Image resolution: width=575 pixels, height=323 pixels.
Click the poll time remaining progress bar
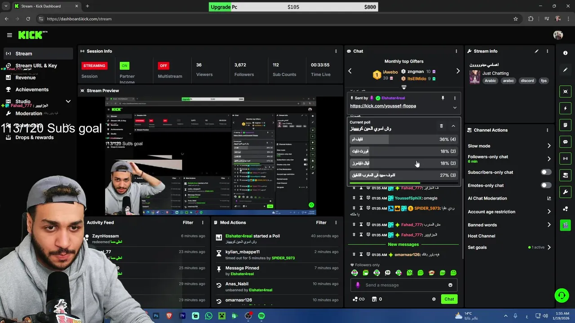pyautogui.click(x=404, y=183)
